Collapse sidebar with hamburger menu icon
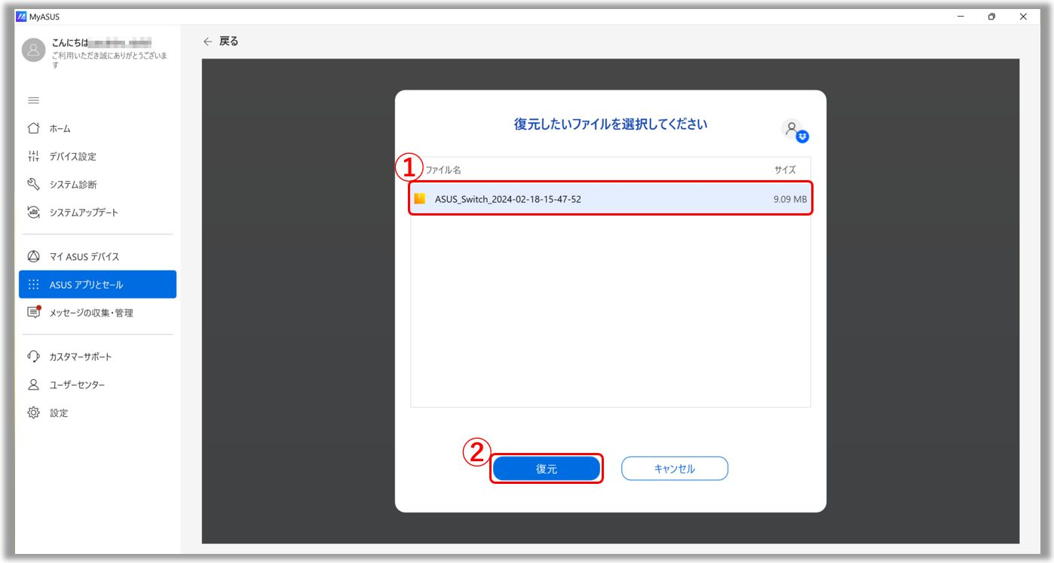This screenshot has height=563, width=1054. point(33,101)
